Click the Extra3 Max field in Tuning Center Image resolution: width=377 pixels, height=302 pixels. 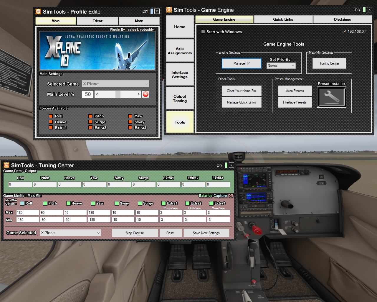pos(218,213)
